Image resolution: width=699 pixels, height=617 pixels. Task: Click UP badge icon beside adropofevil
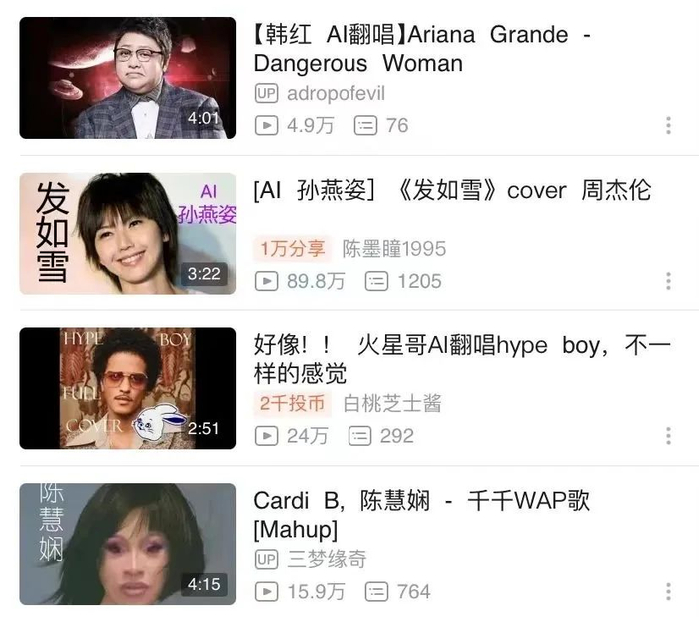coord(267,93)
